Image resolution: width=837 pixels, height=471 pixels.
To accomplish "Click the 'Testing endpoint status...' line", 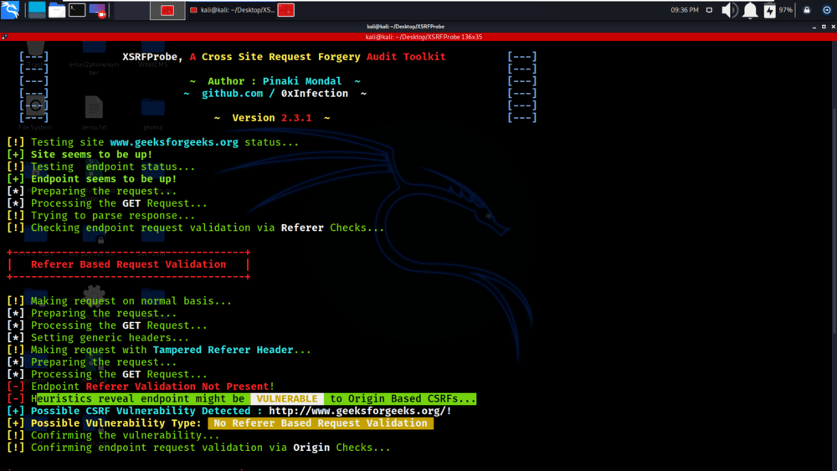I will coord(101,167).
